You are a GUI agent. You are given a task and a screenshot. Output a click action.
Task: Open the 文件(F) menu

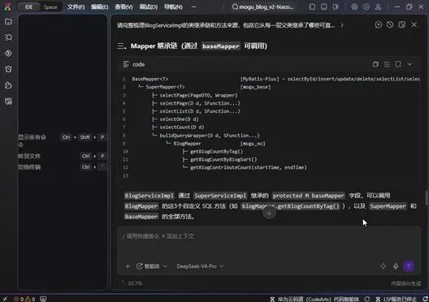(76, 7)
